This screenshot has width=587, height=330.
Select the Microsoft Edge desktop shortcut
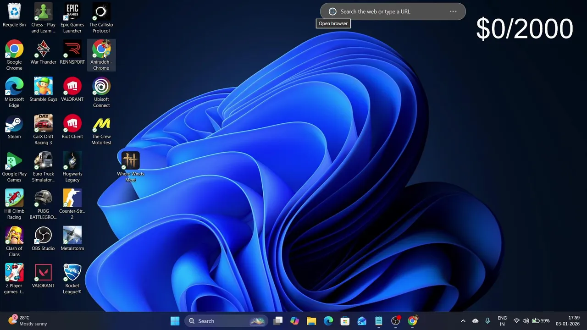click(x=14, y=93)
